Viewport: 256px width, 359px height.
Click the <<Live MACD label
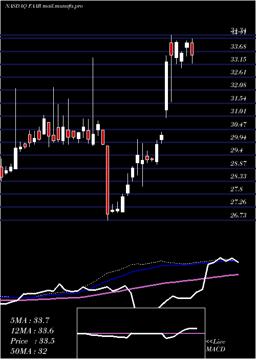coord(216,345)
